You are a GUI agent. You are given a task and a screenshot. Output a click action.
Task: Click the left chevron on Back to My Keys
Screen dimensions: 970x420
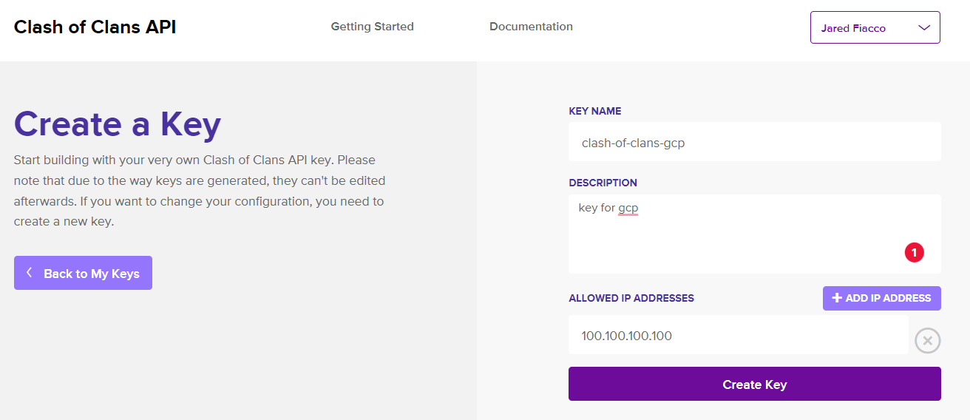[29, 273]
